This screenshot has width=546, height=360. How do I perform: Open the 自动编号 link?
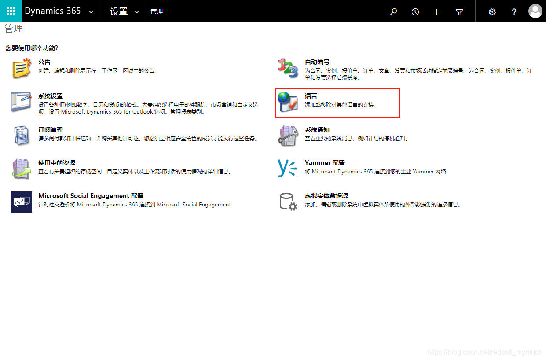tap(317, 62)
